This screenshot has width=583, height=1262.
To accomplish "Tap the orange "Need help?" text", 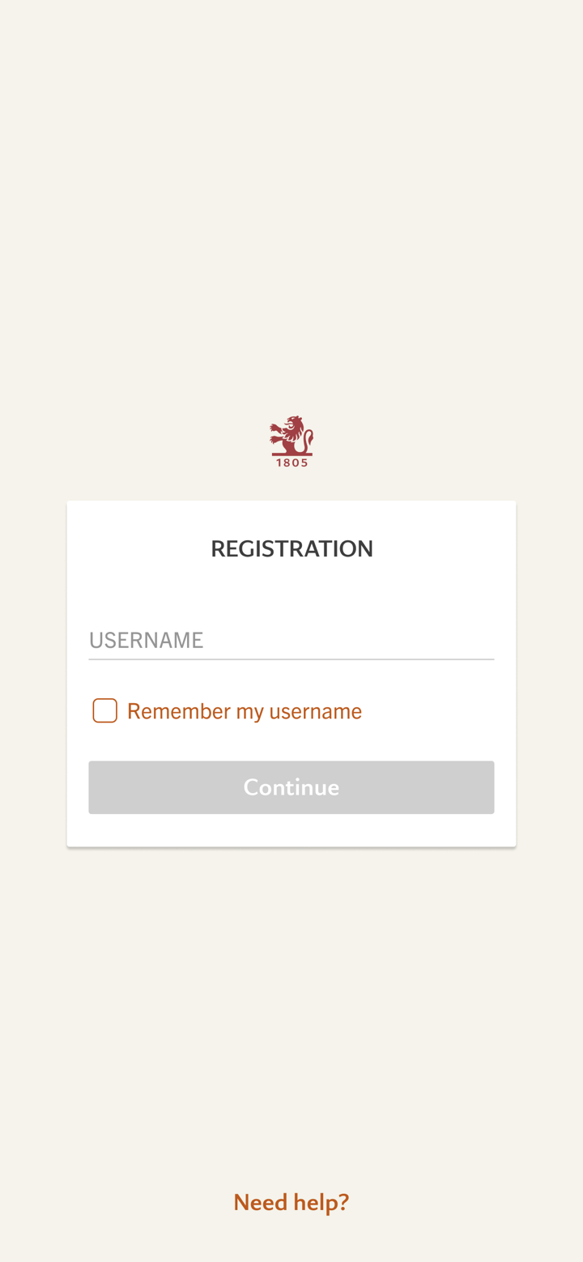I will pos(291,1202).
